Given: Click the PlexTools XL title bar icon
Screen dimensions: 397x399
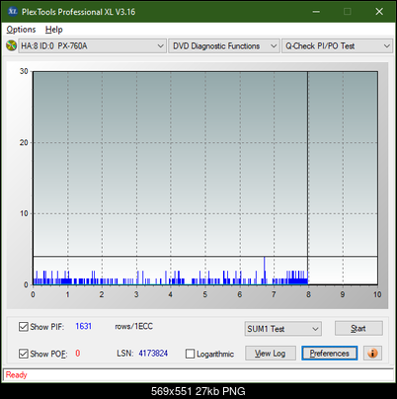Looking at the screenshot, I should (x=12, y=12).
